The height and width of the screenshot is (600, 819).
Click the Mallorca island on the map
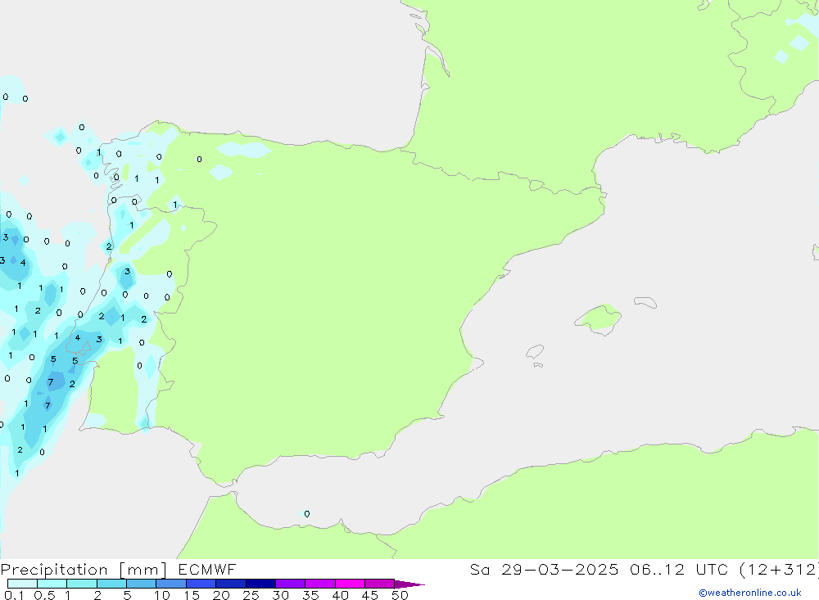coord(600,318)
